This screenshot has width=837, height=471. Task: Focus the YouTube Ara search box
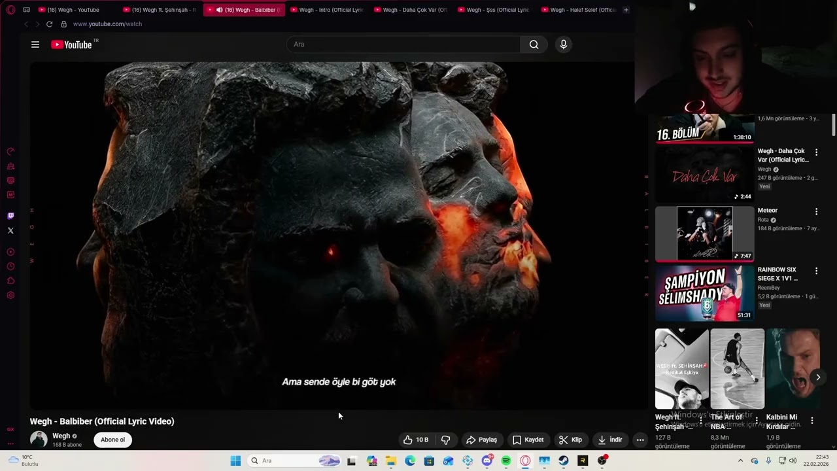click(403, 44)
